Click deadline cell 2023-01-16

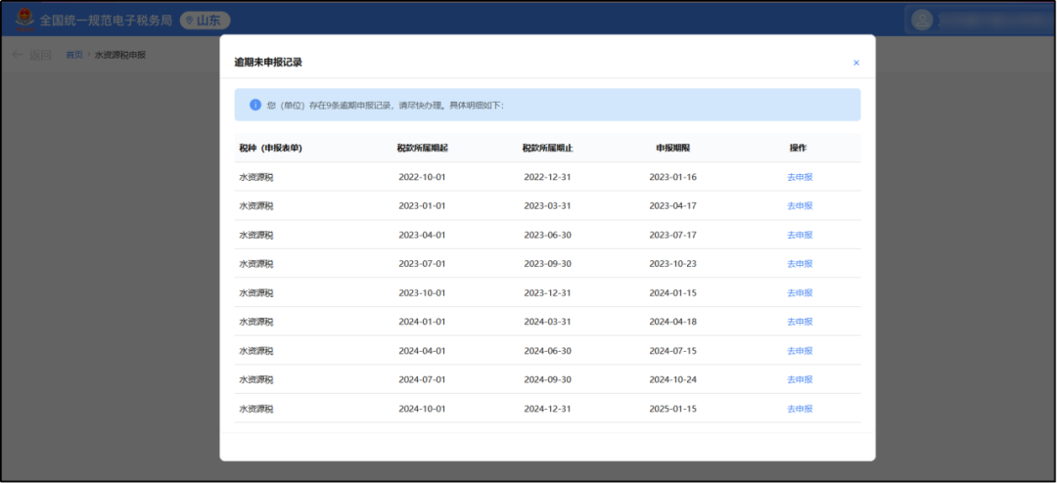tap(672, 177)
